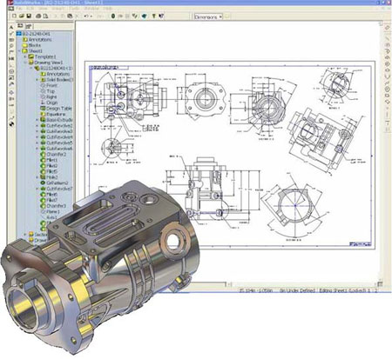
Task: Open the View menu
Action: click(43, 9)
